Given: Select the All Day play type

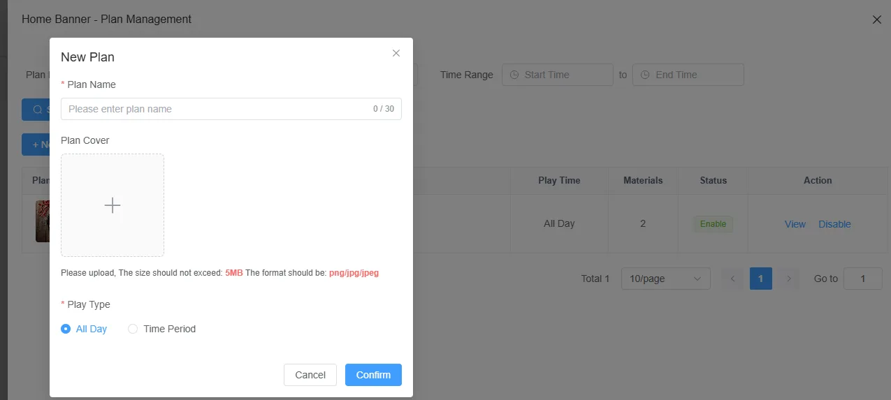Looking at the screenshot, I should click(84, 329).
